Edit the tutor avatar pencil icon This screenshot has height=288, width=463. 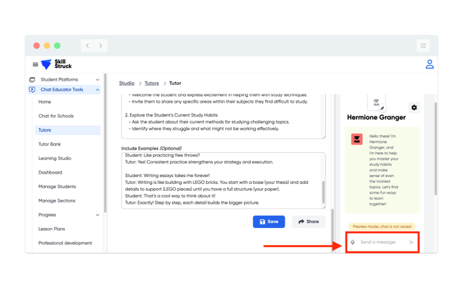click(x=382, y=109)
